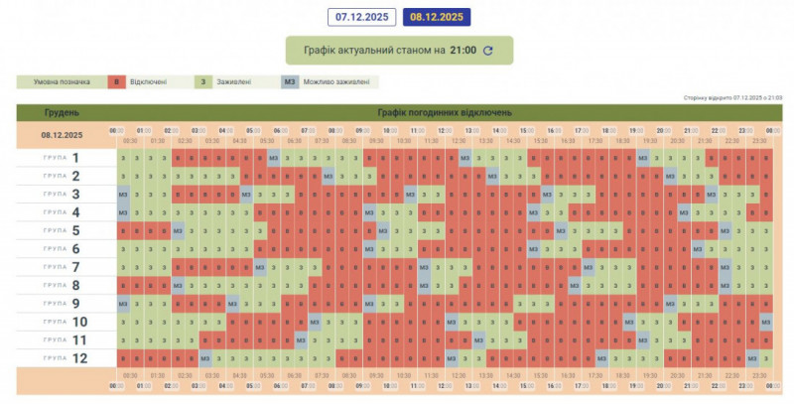
Task: Click the 12:00 marker in top time header
Action: pos(445,130)
